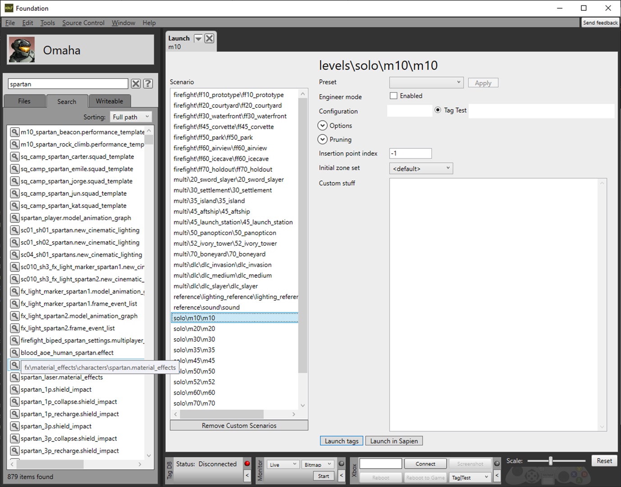Click magnifier icon beside m10_spartan_beacon.performance_template
The width and height of the screenshot is (621, 487).
pos(14,132)
